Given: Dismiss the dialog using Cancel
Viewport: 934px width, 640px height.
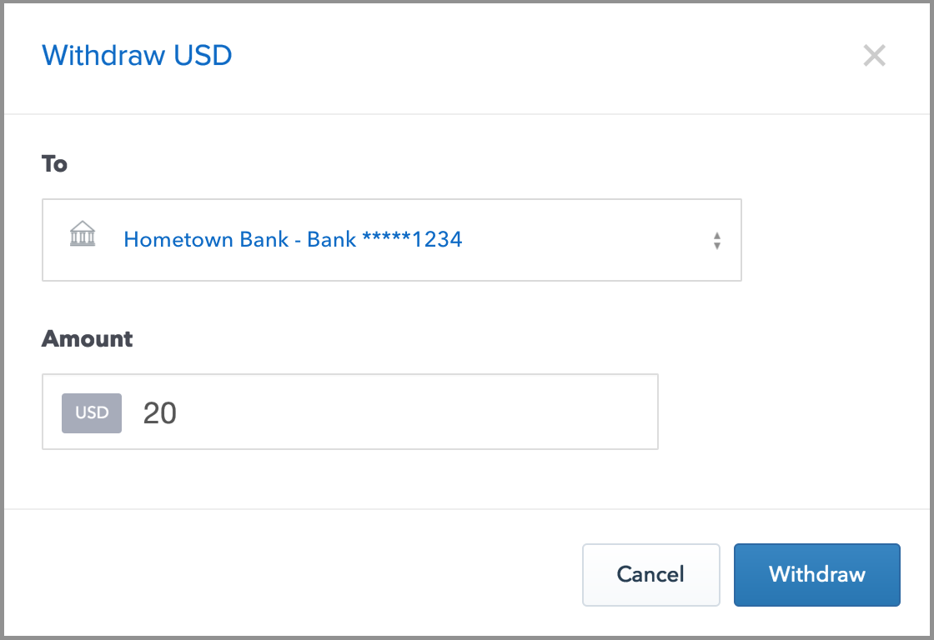Looking at the screenshot, I should coord(650,574).
